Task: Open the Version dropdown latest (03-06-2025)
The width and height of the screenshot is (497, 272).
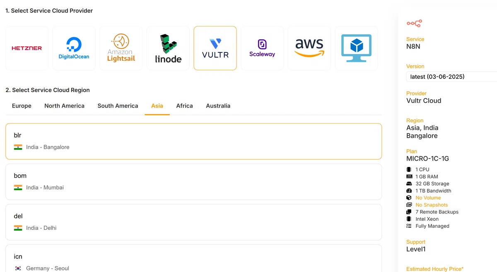Action: [x=451, y=76]
